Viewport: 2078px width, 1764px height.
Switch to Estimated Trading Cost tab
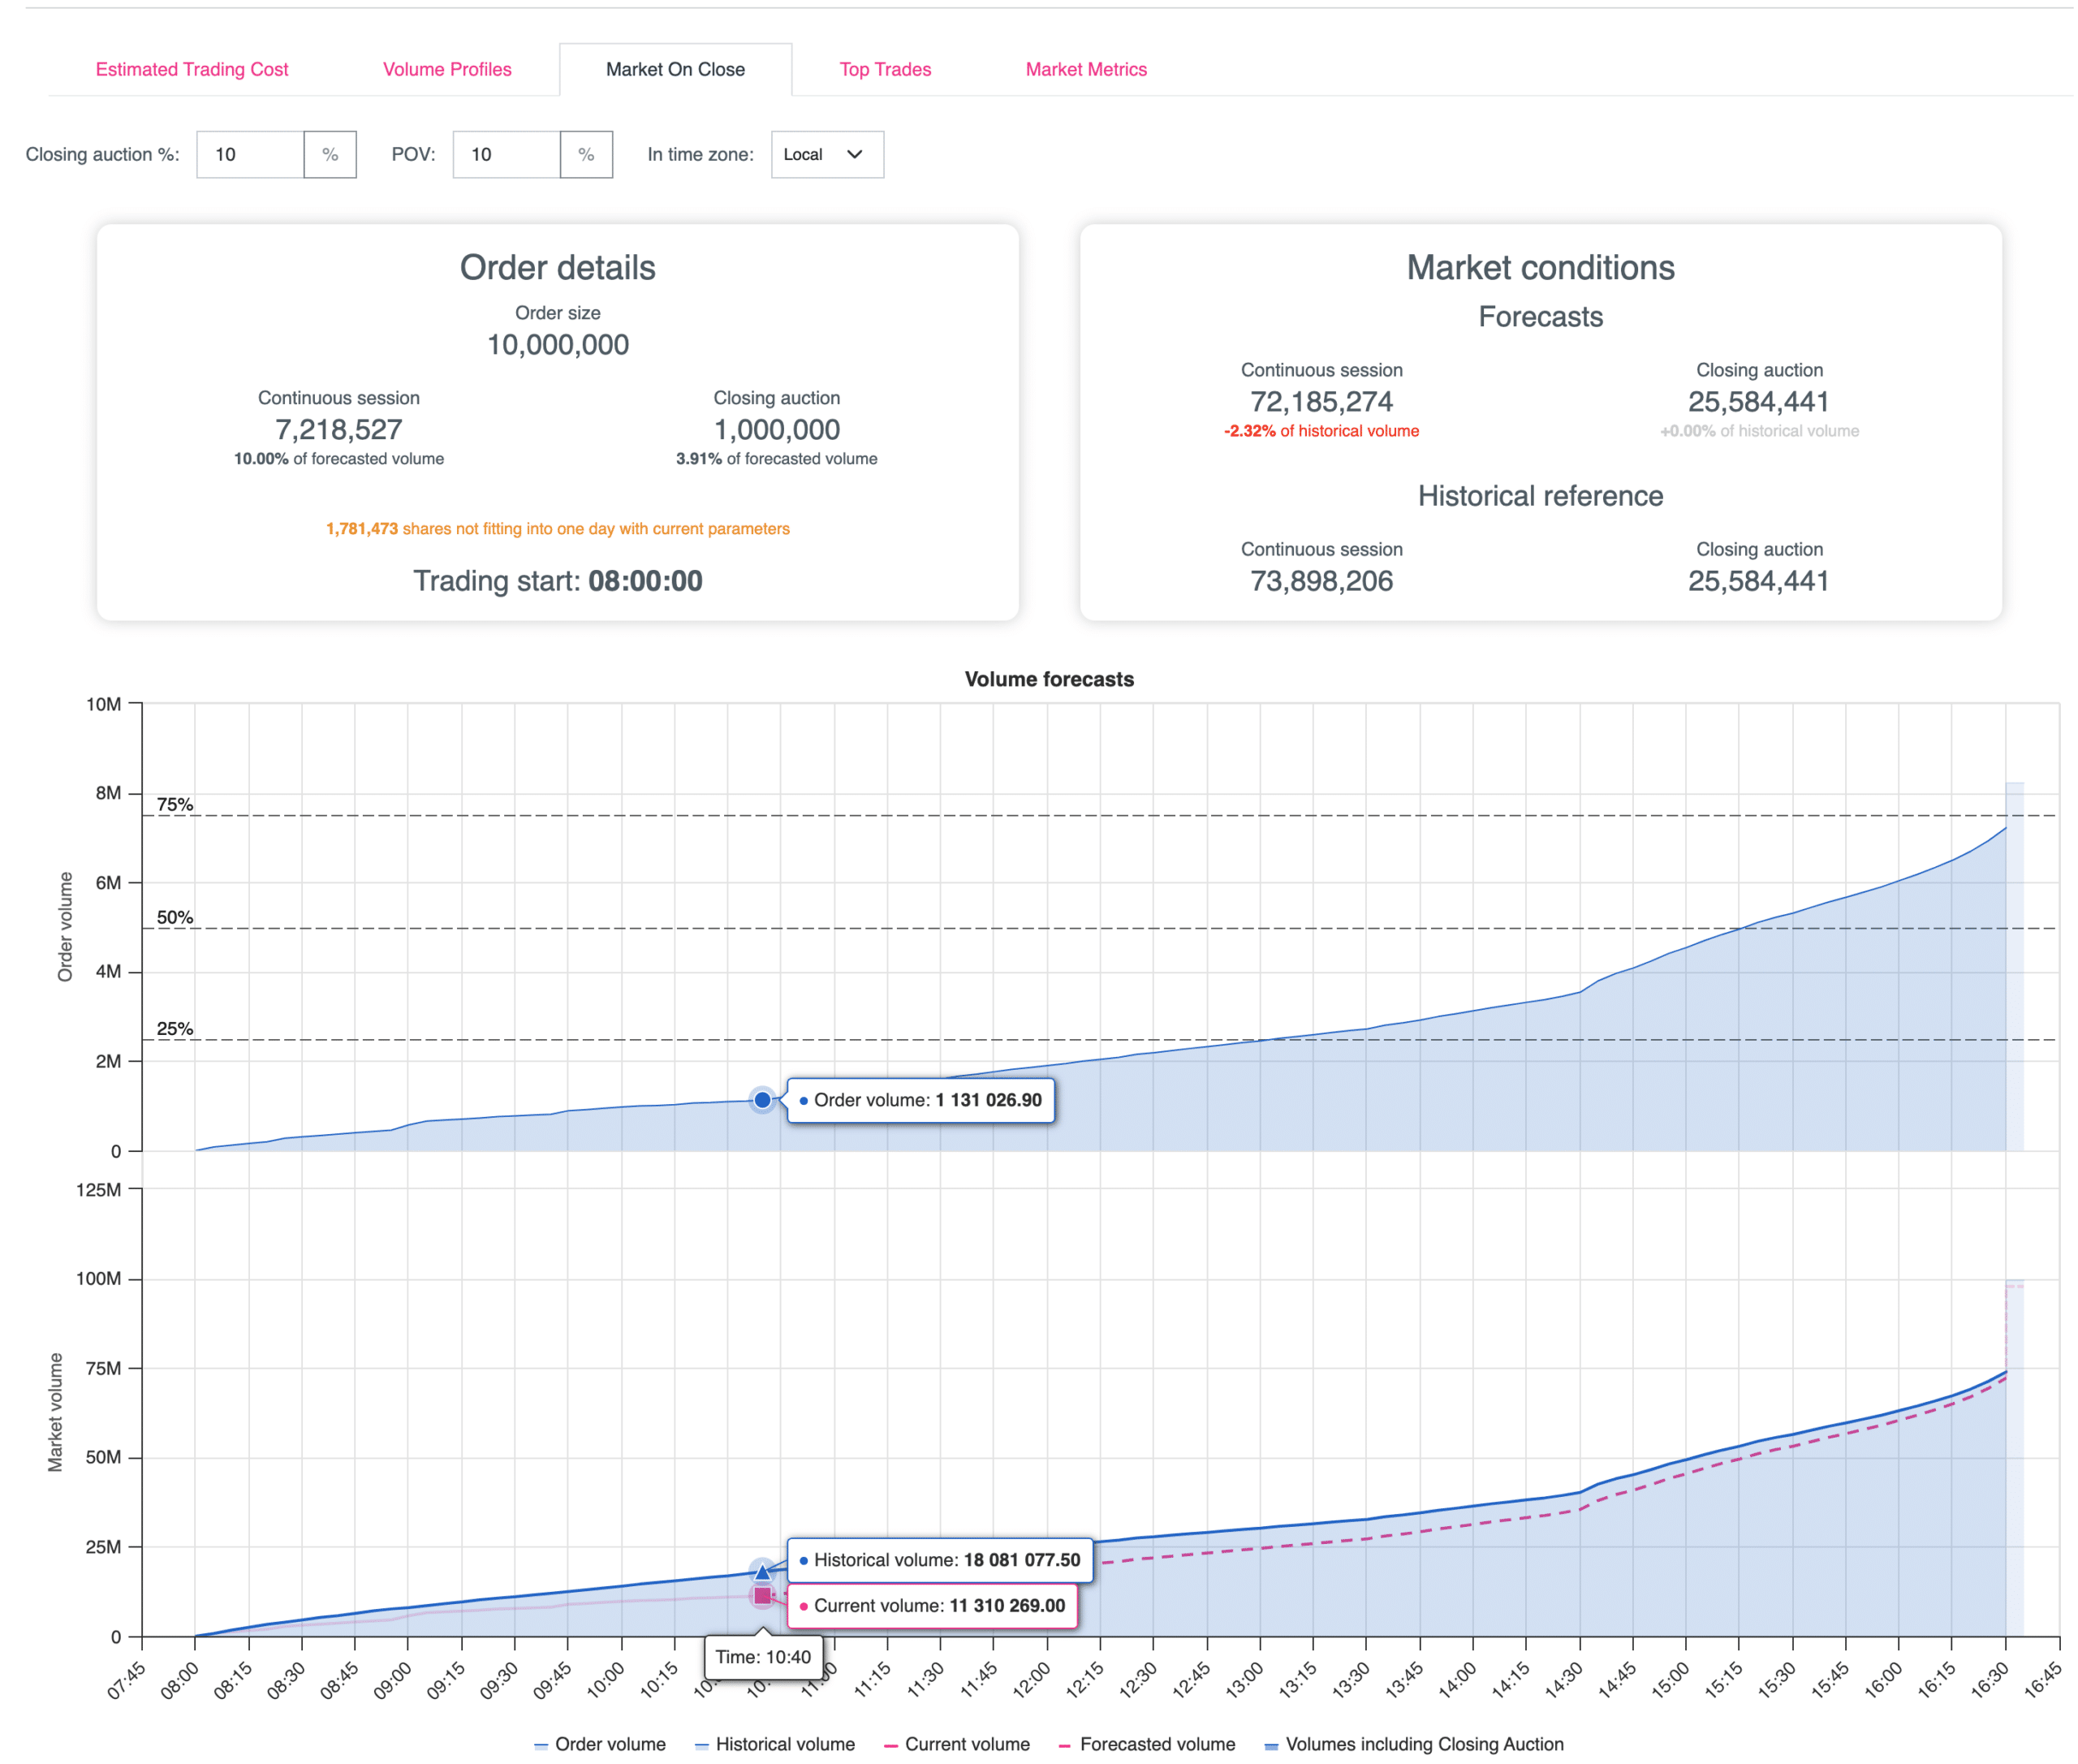pyautogui.click(x=192, y=69)
